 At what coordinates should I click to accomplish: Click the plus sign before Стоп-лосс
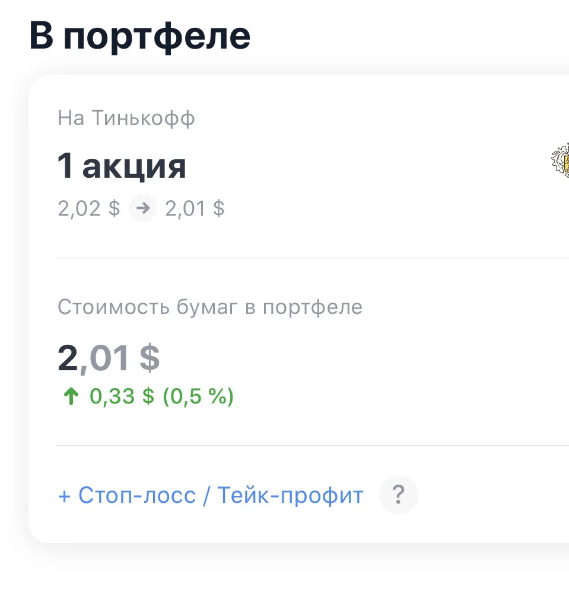coord(65,496)
